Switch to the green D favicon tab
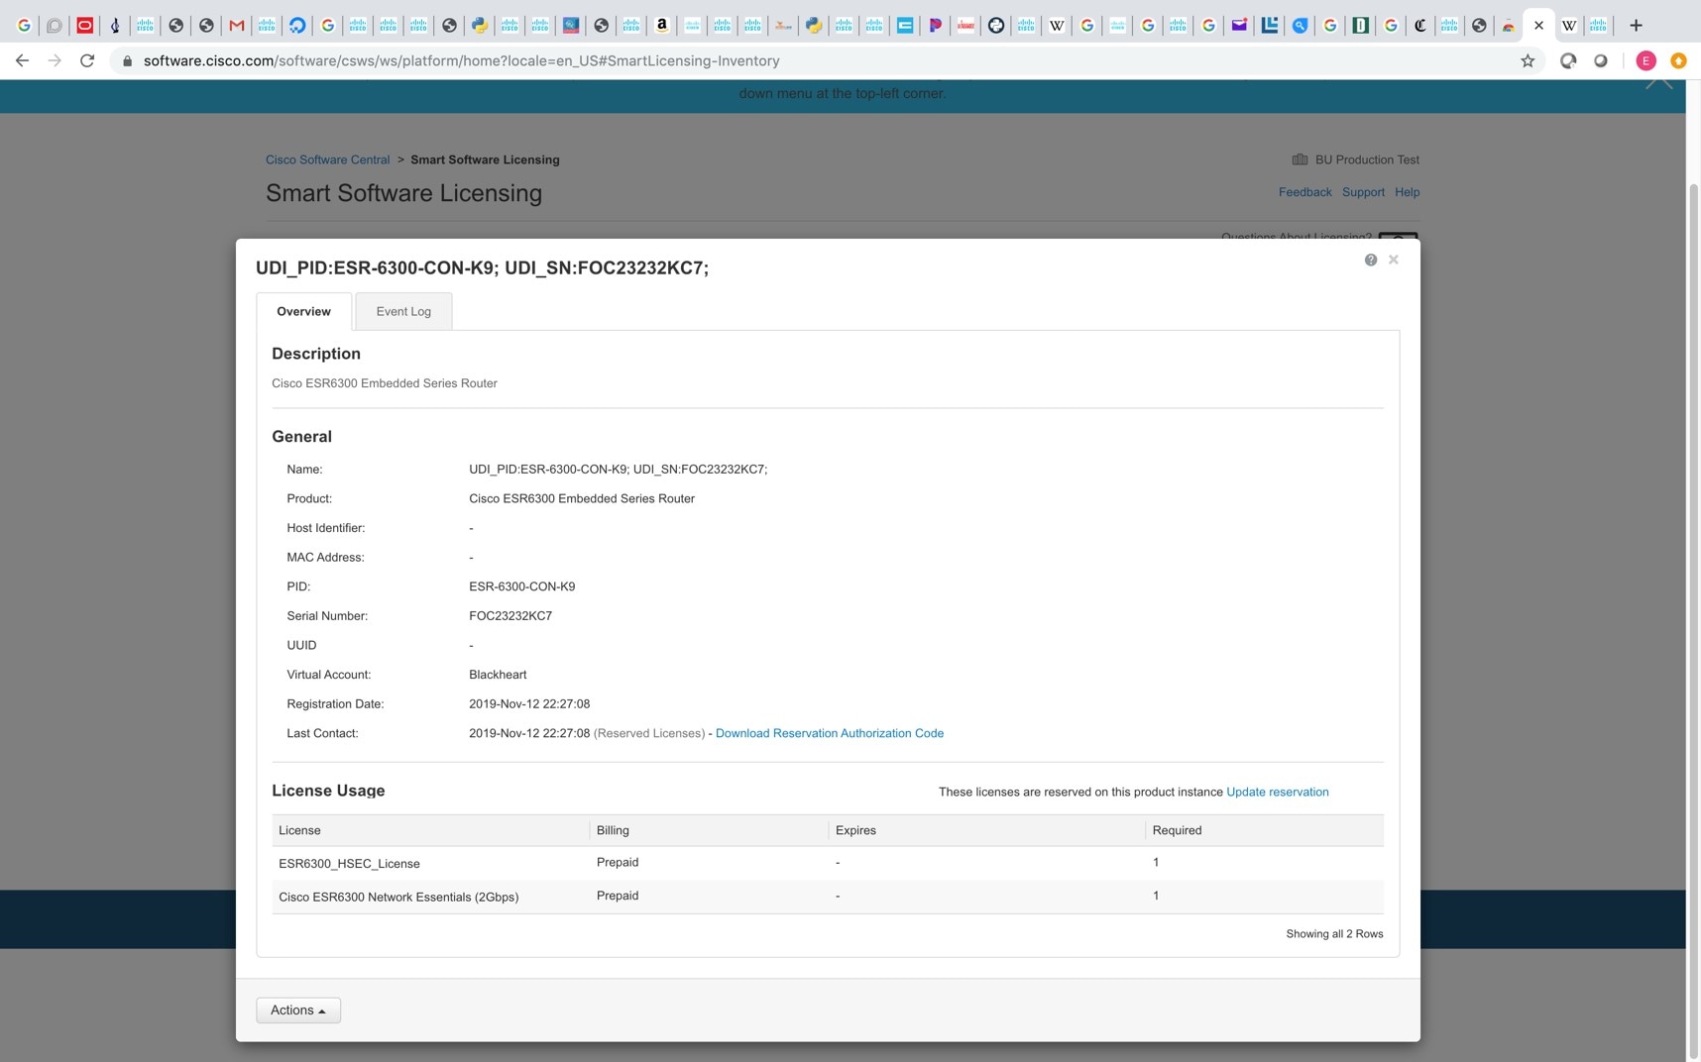The height and width of the screenshot is (1062, 1701). 1360,26
